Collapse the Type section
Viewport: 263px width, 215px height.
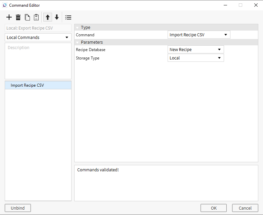(77, 28)
